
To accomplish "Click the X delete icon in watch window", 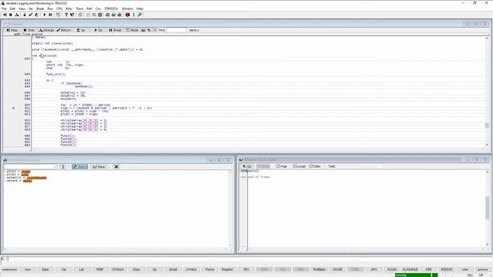I will pyautogui.click(x=116, y=167).
